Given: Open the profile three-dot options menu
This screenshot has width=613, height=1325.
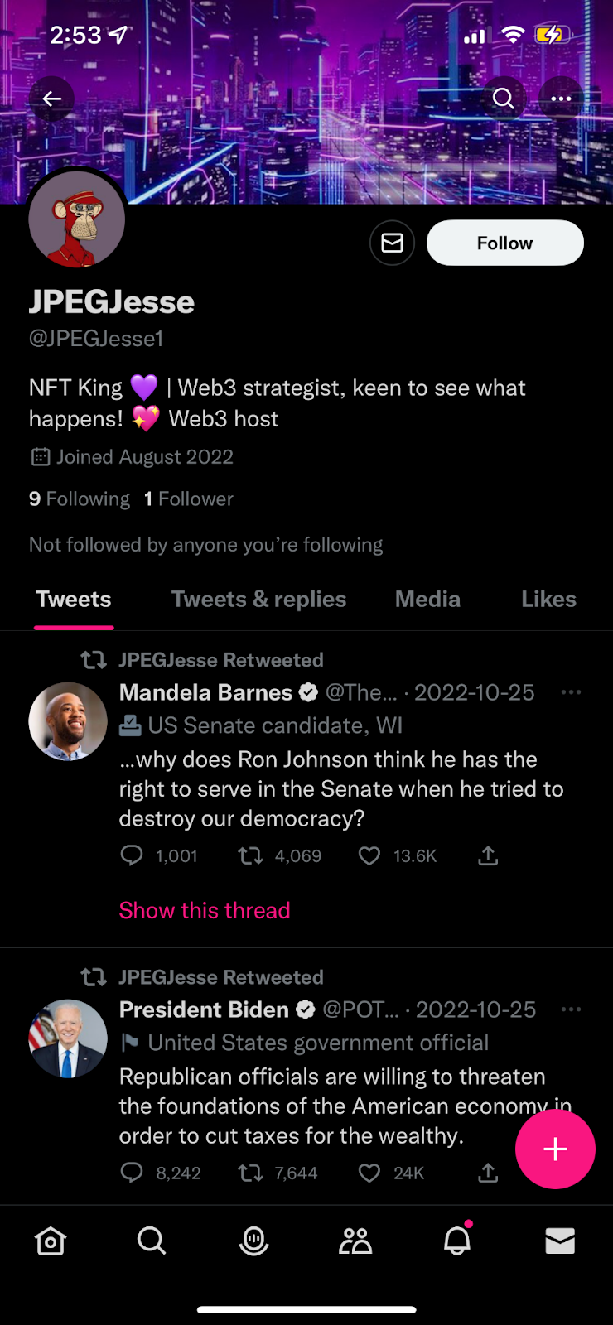Looking at the screenshot, I should [x=561, y=99].
